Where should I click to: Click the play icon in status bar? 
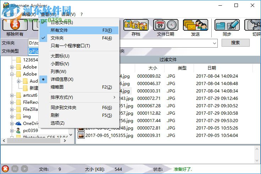(x=24, y=169)
